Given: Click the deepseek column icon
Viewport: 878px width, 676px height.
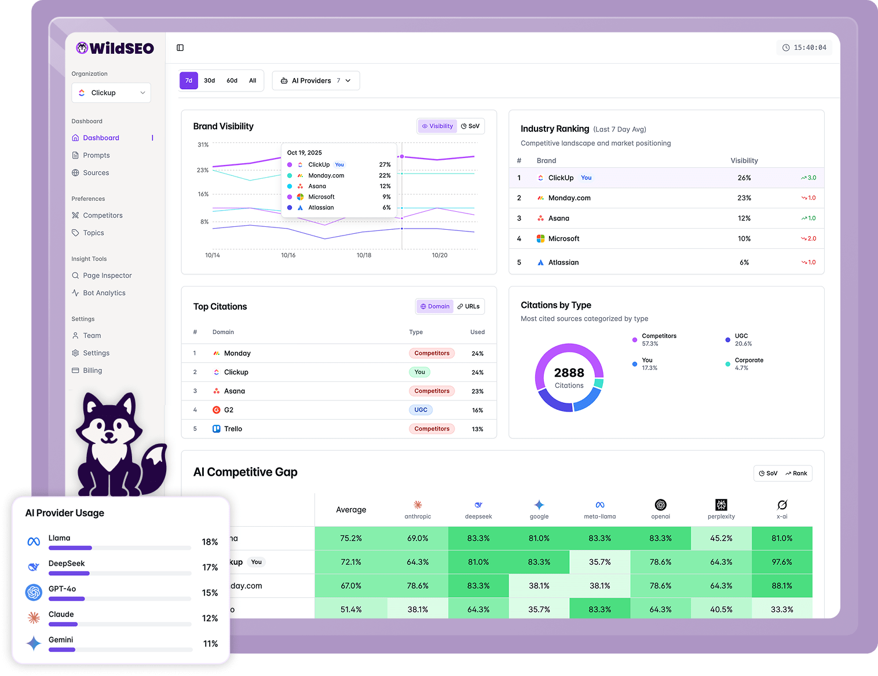Looking at the screenshot, I should [478, 505].
